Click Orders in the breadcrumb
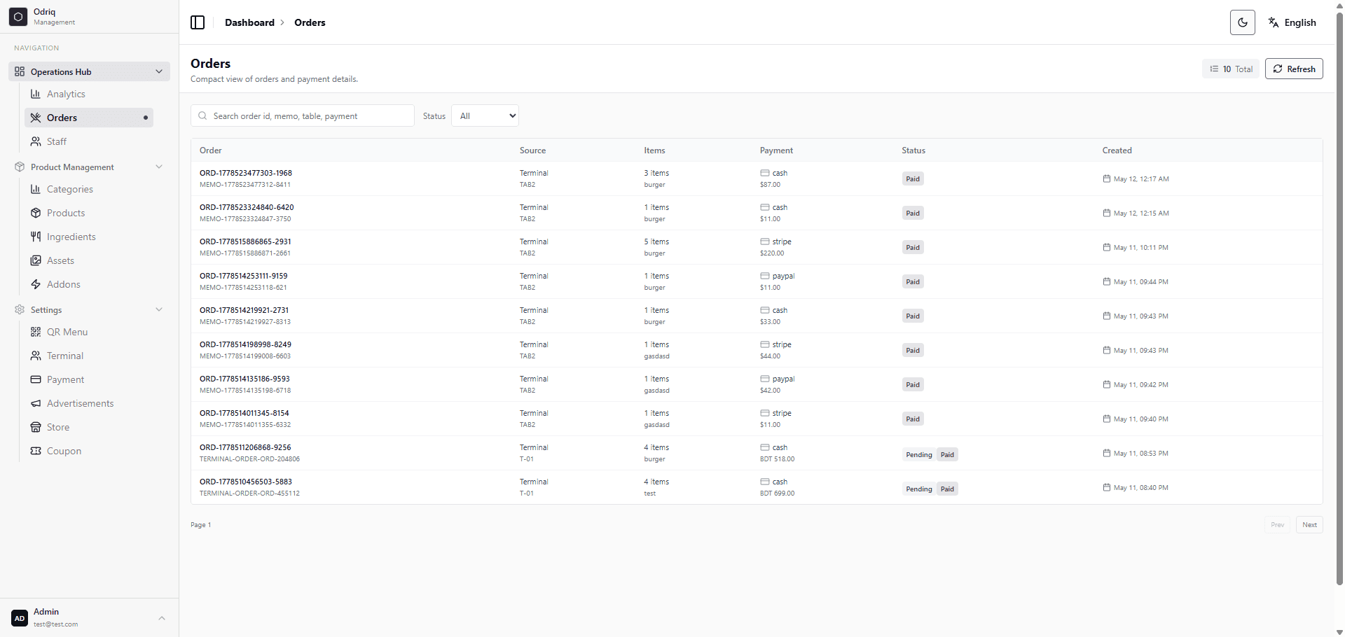The width and height of the screenshot is (1345, 637). pos(310,22)
